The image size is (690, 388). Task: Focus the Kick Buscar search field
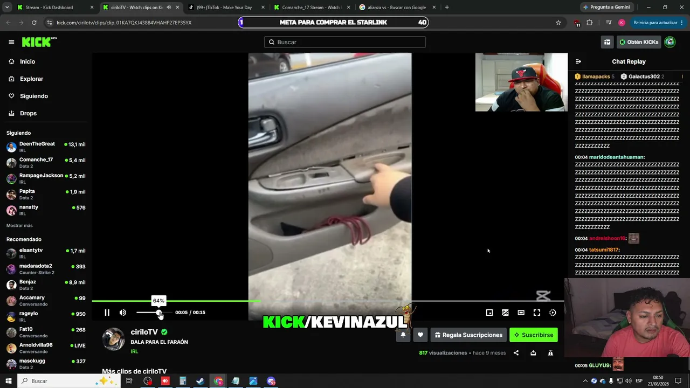[345, 42]
